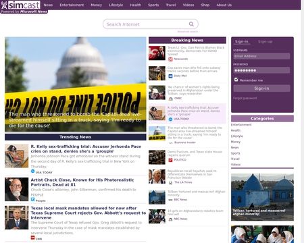The image size is (304, 243).
Task: Click the POLITICO source icon
Action: [x=170, y=160]
